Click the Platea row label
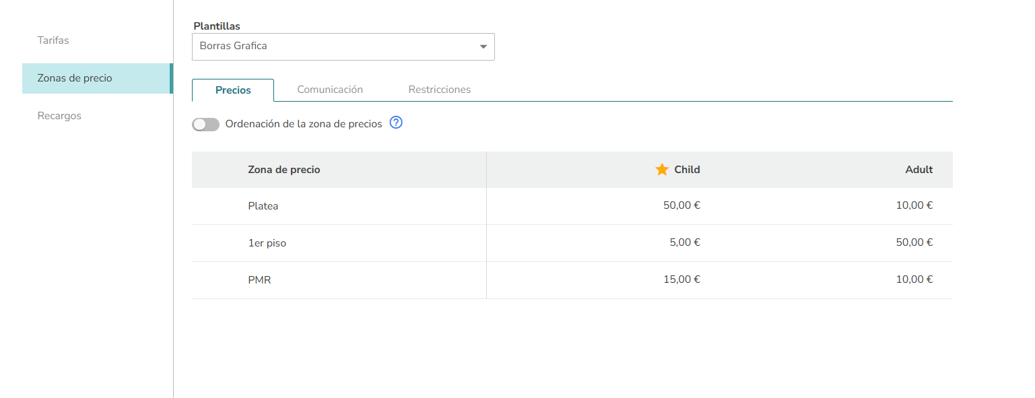This screenshot has width=1035, height=398. (x=263, y=206)
